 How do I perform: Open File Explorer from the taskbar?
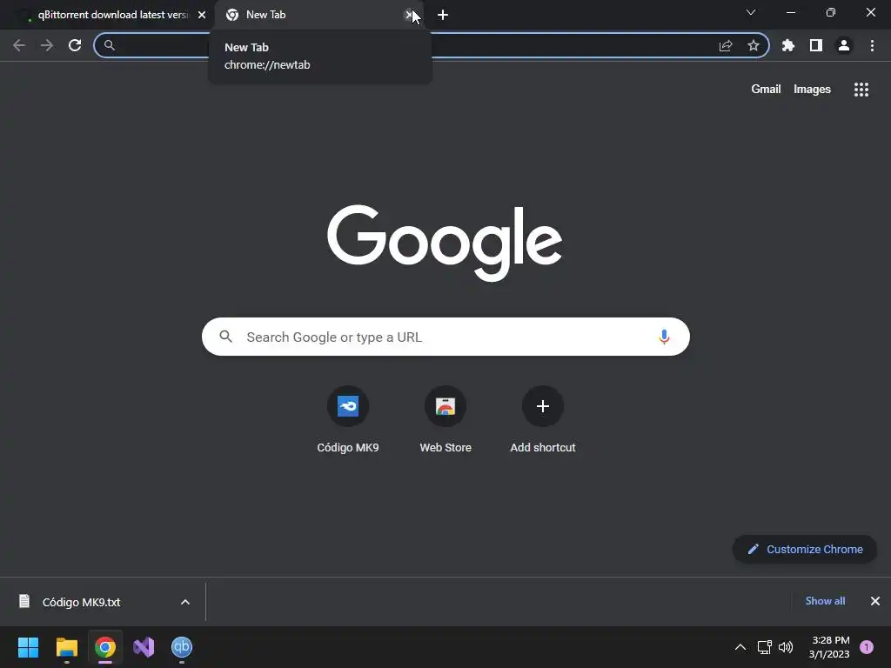coord(67,647)
